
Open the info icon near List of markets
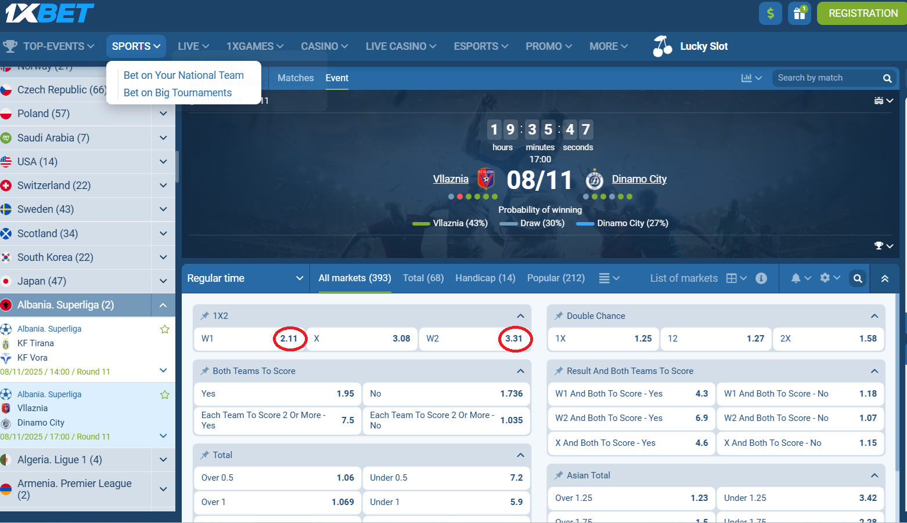[x=761, y=278]
